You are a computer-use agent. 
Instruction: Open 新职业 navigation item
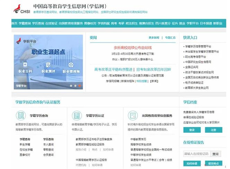(218, 23)
